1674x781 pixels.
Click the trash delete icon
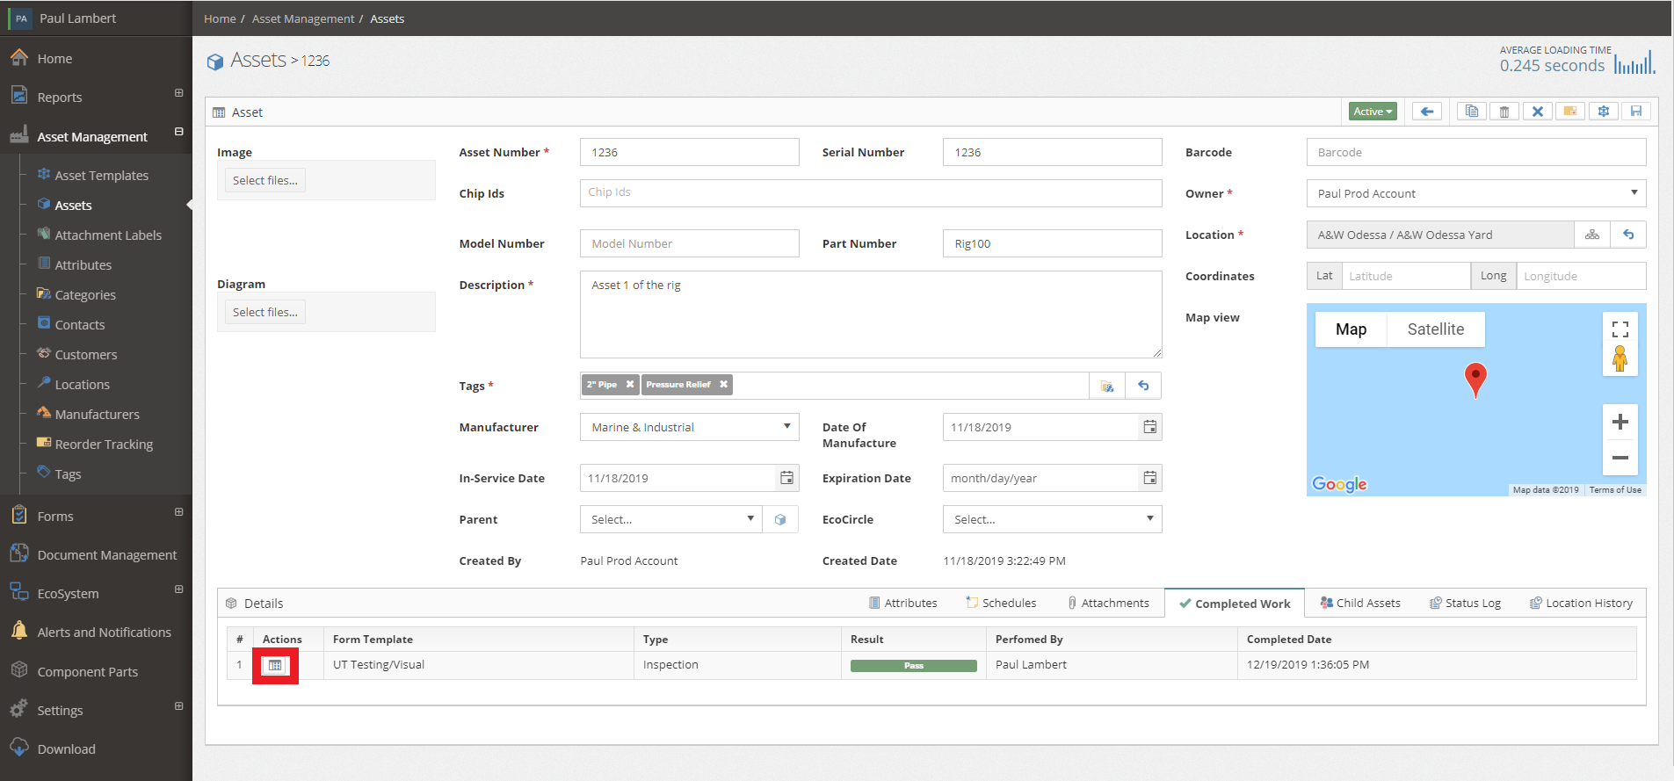pos(1504,112)
